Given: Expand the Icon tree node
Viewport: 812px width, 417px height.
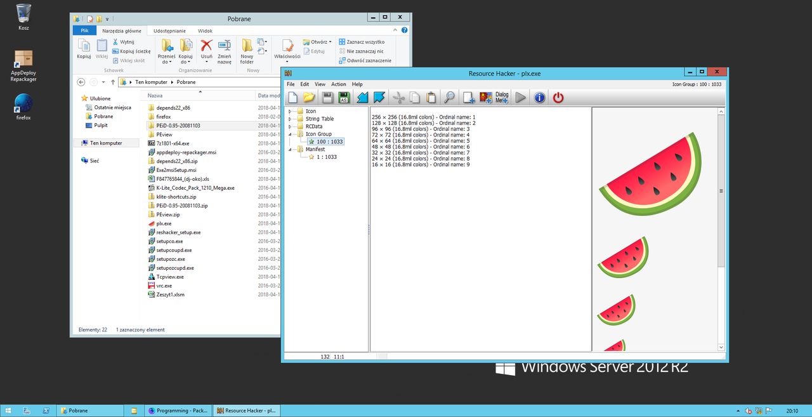Looking at the screenshot, I should pyautogui.click(x=290, y=111).
